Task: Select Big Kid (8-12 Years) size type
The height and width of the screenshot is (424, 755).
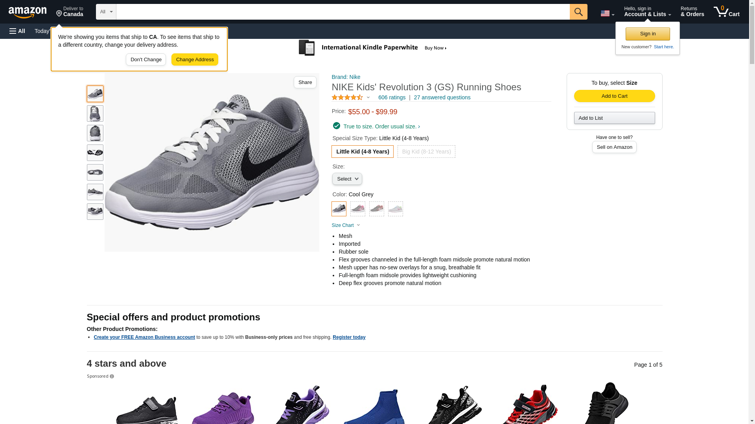Action: pyautogui.click(x=426, y=152)
